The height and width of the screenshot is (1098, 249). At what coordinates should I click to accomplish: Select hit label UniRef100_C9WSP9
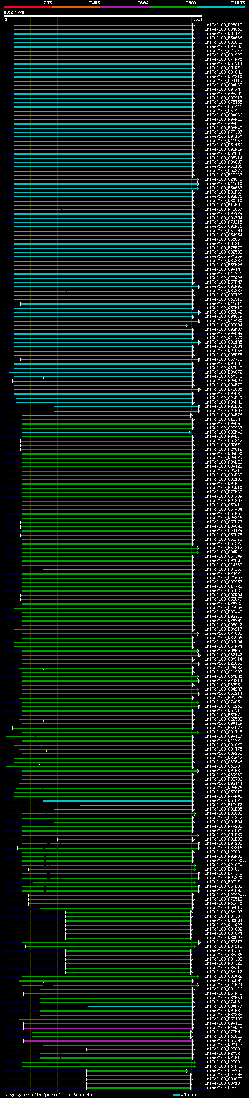point(223,55)
